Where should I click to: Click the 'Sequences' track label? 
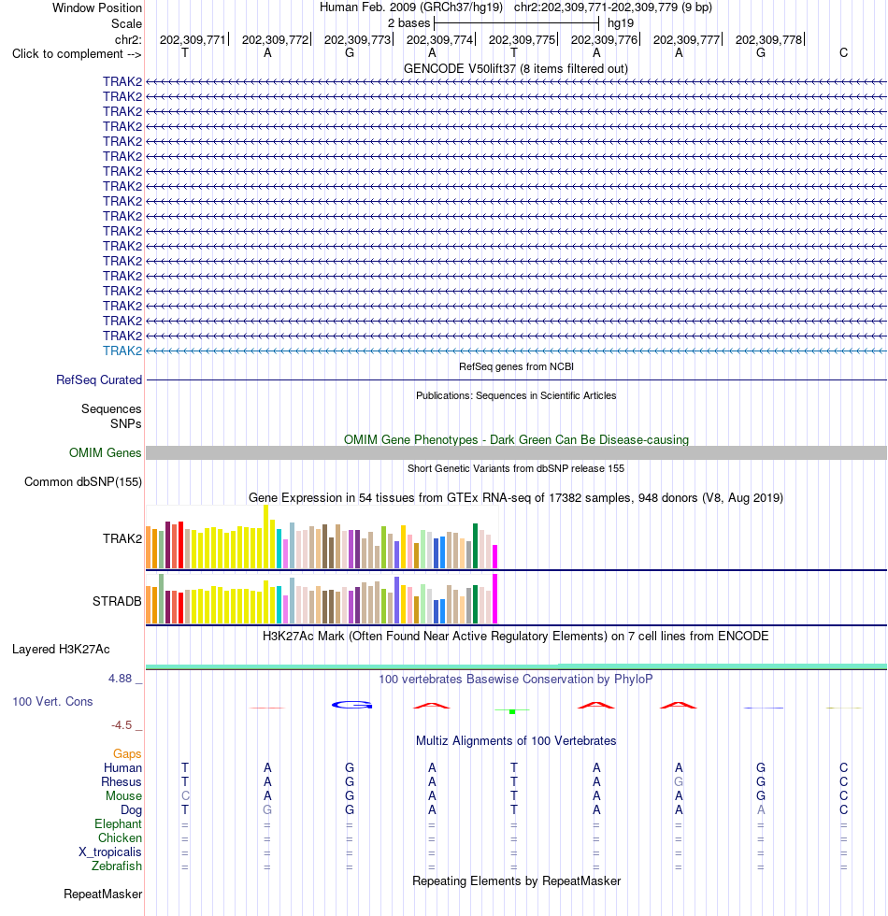coord(111,409)
